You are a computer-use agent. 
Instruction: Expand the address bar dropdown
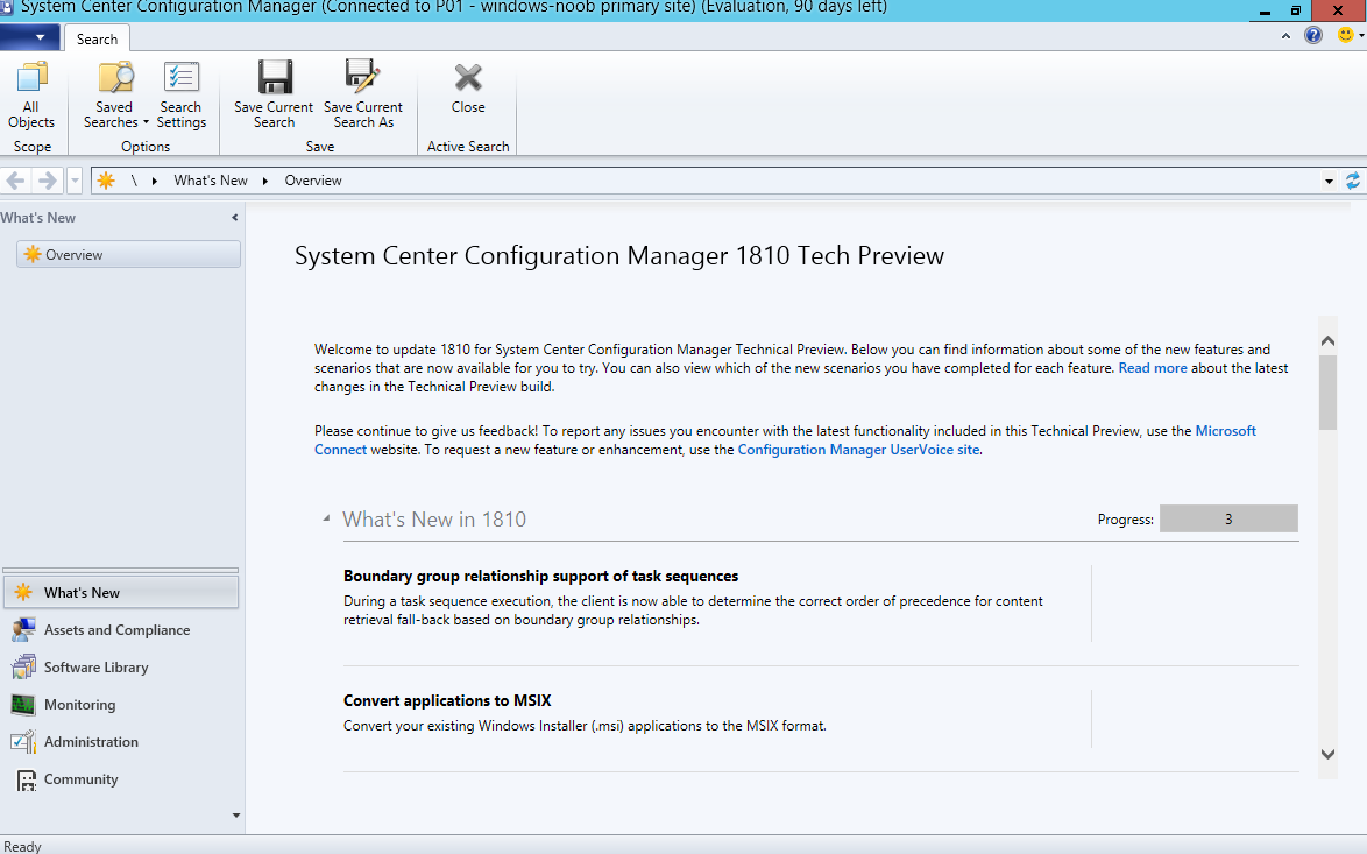(x=1329, y=181)
